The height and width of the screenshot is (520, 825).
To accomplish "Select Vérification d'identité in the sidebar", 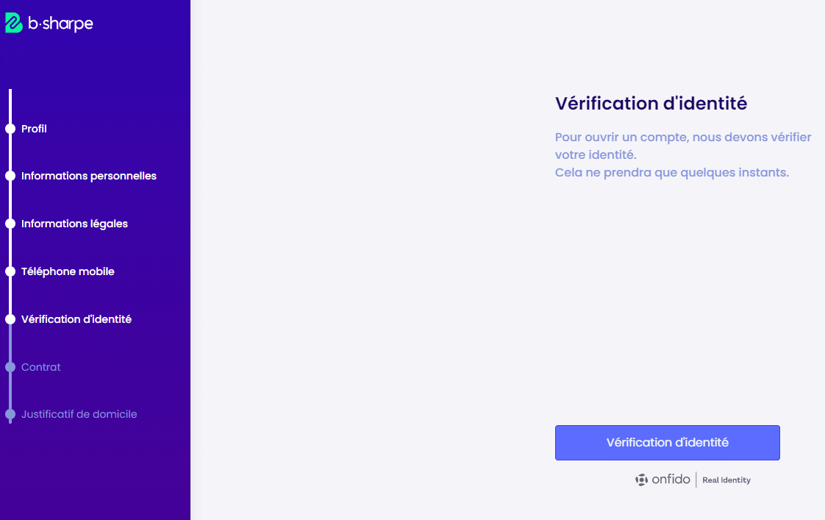I will coord(76,319).
